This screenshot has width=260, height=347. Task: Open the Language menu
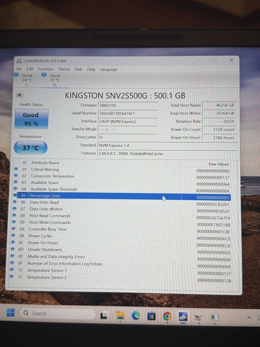click(108, 69)
